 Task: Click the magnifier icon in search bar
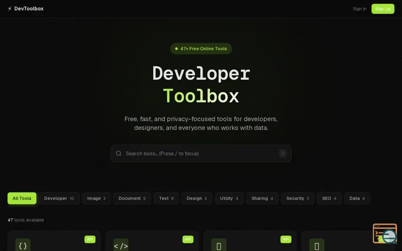119,154
